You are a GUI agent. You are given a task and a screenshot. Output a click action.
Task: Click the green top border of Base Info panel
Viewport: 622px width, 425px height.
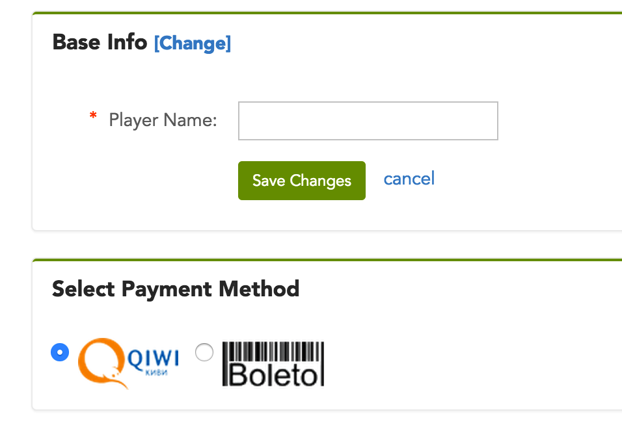325,13
